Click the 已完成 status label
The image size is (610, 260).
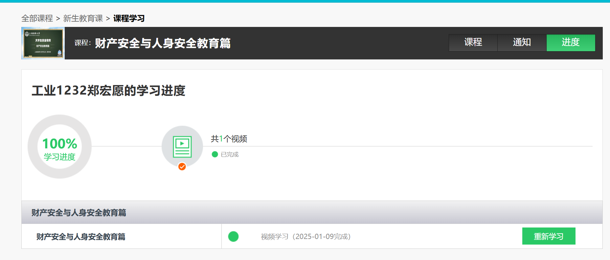[x=230, y=154]
